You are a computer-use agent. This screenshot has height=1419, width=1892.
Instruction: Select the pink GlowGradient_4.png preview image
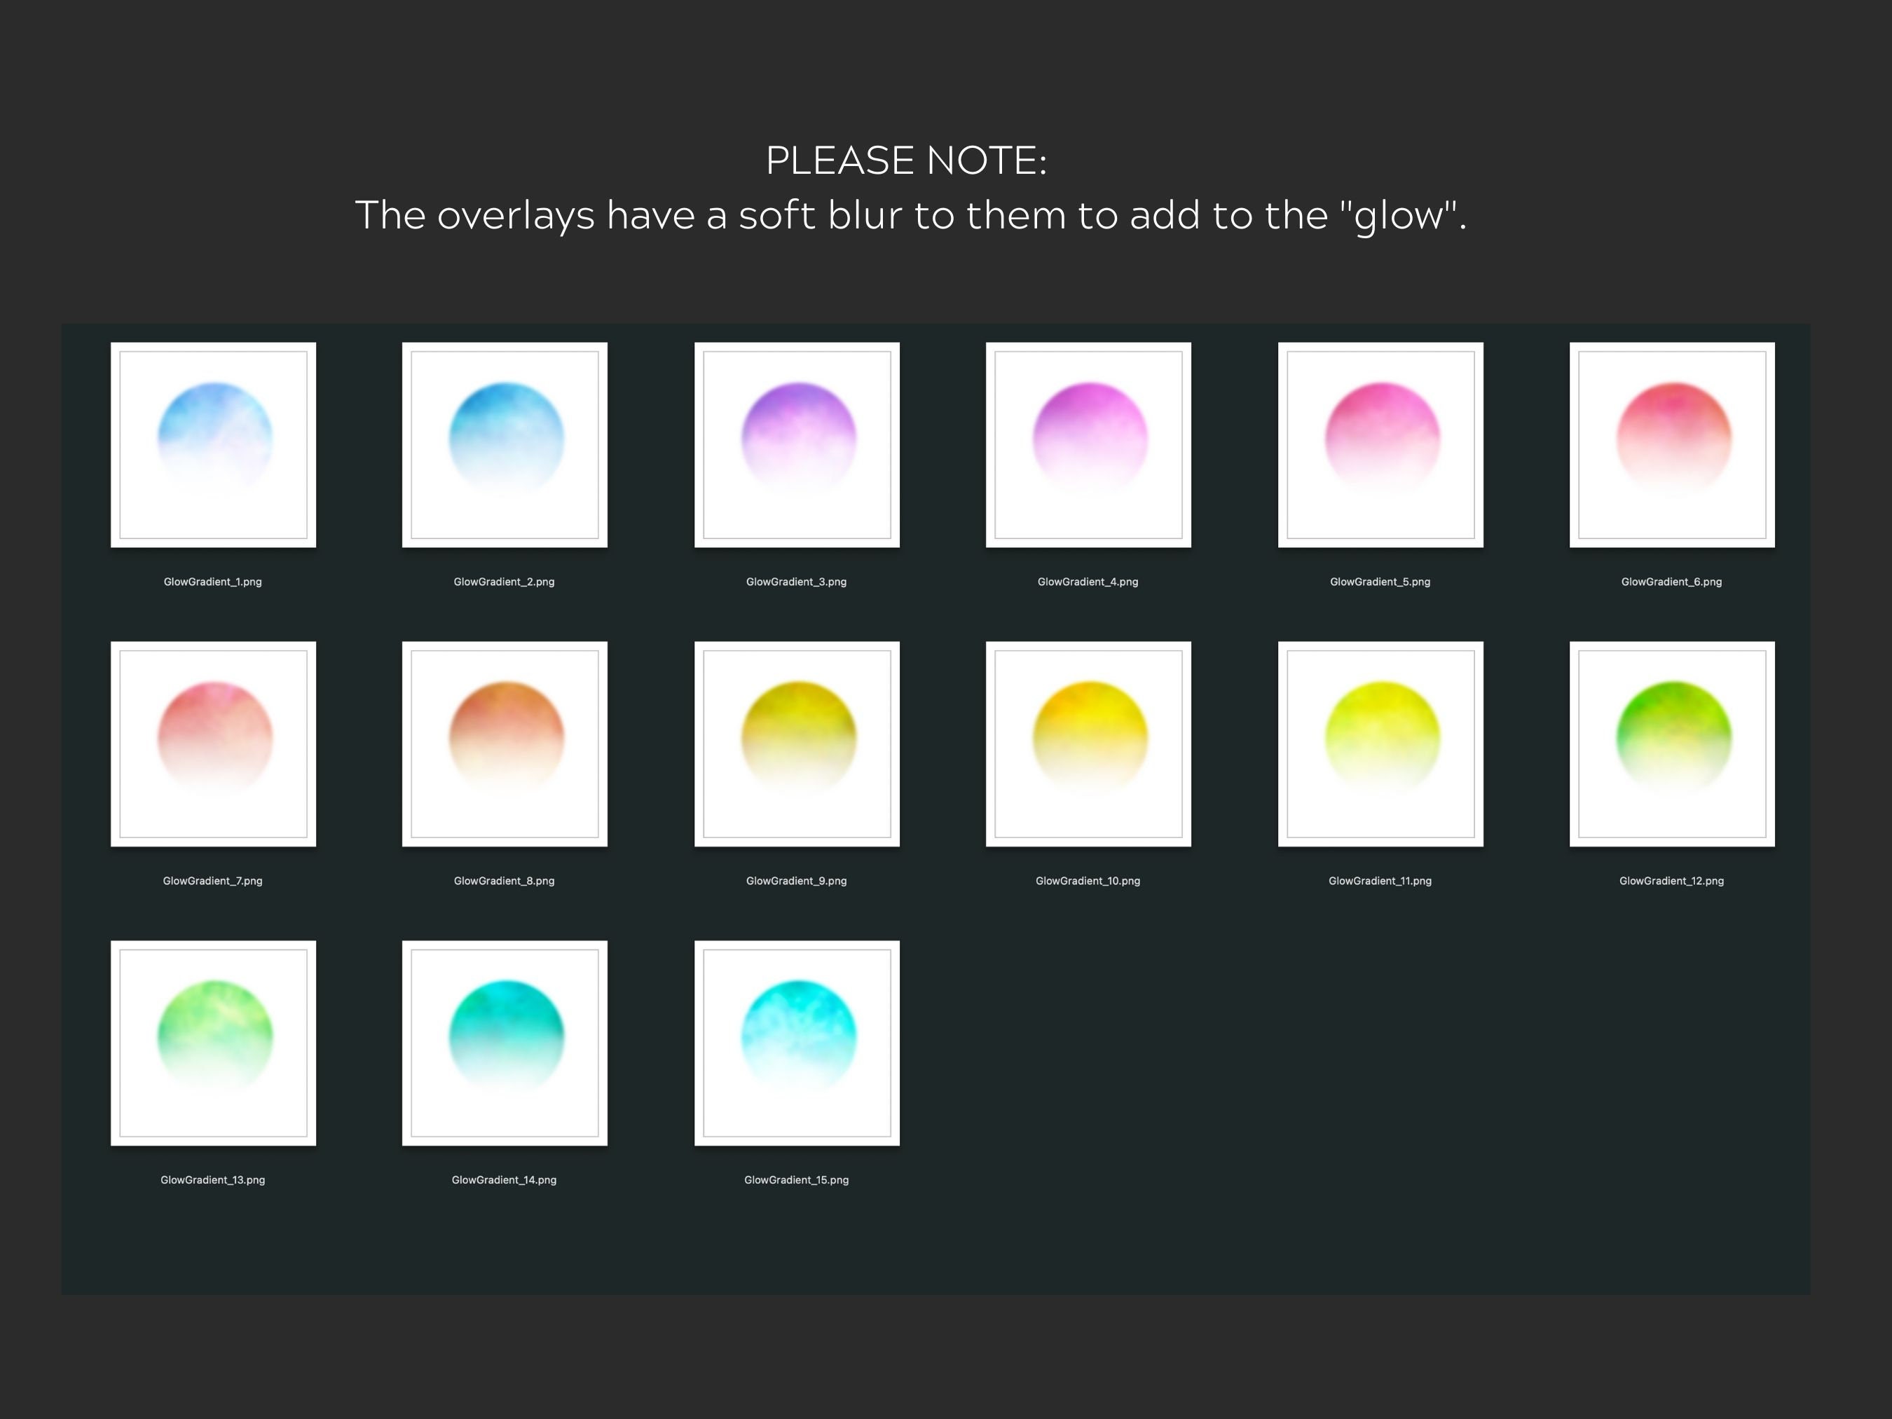[1088, 444]
